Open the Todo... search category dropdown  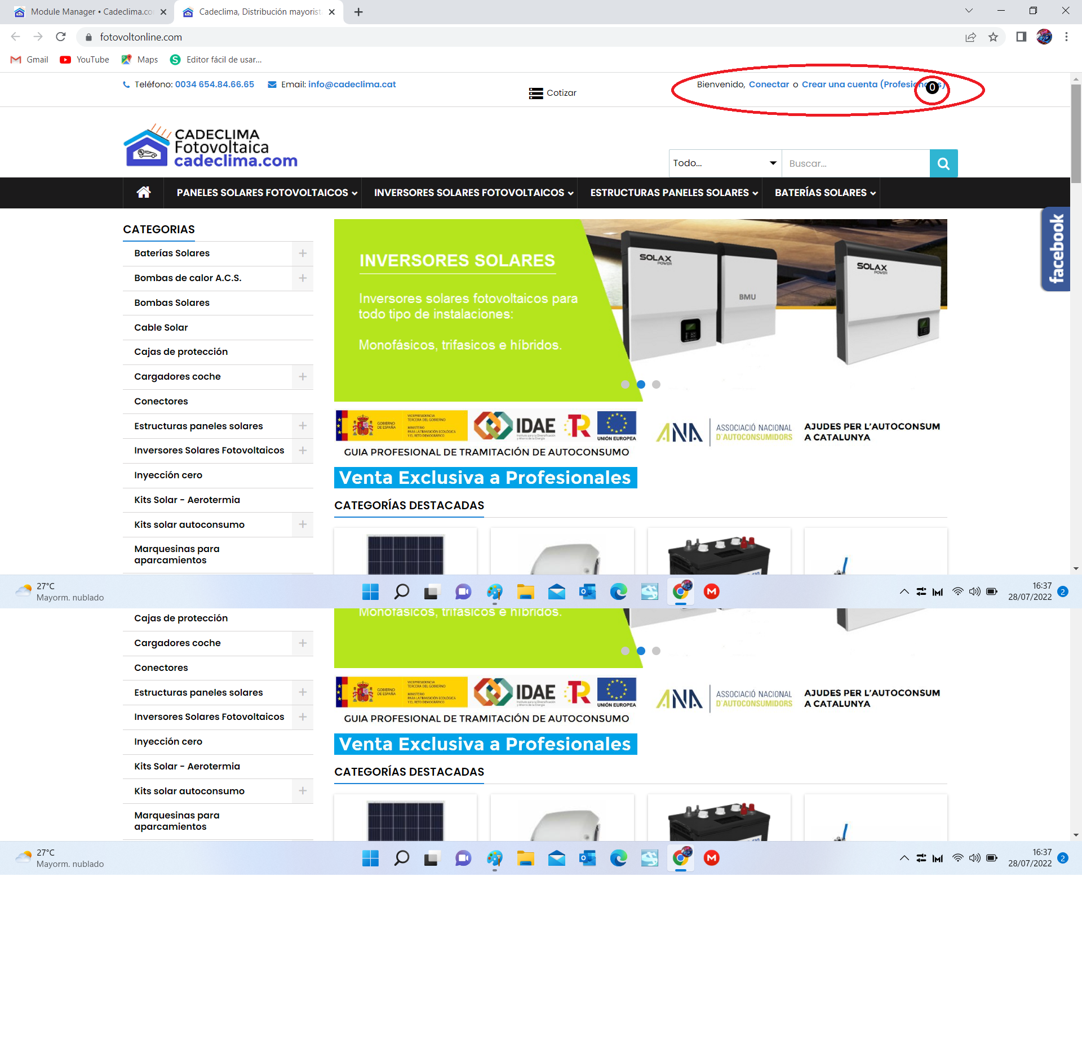click(x=725, y=163)
